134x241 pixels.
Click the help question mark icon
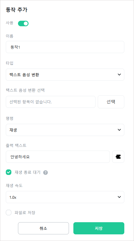pos(45,172)
